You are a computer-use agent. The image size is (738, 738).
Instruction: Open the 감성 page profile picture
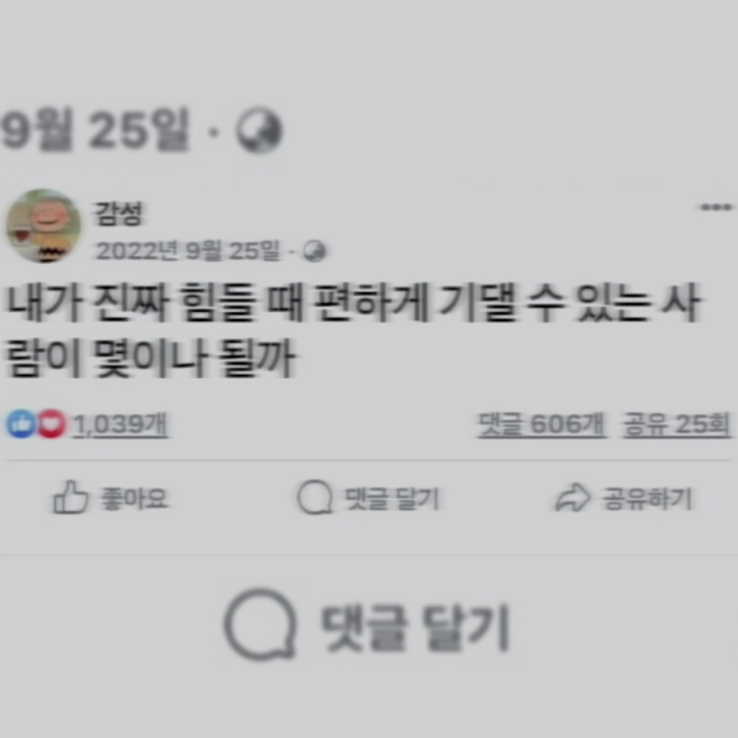coord(44,226)
